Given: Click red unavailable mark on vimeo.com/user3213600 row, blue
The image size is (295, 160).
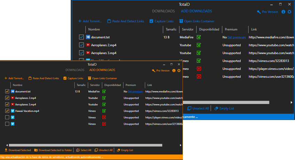Looking at the screenshot, I should tap(199, 77).
